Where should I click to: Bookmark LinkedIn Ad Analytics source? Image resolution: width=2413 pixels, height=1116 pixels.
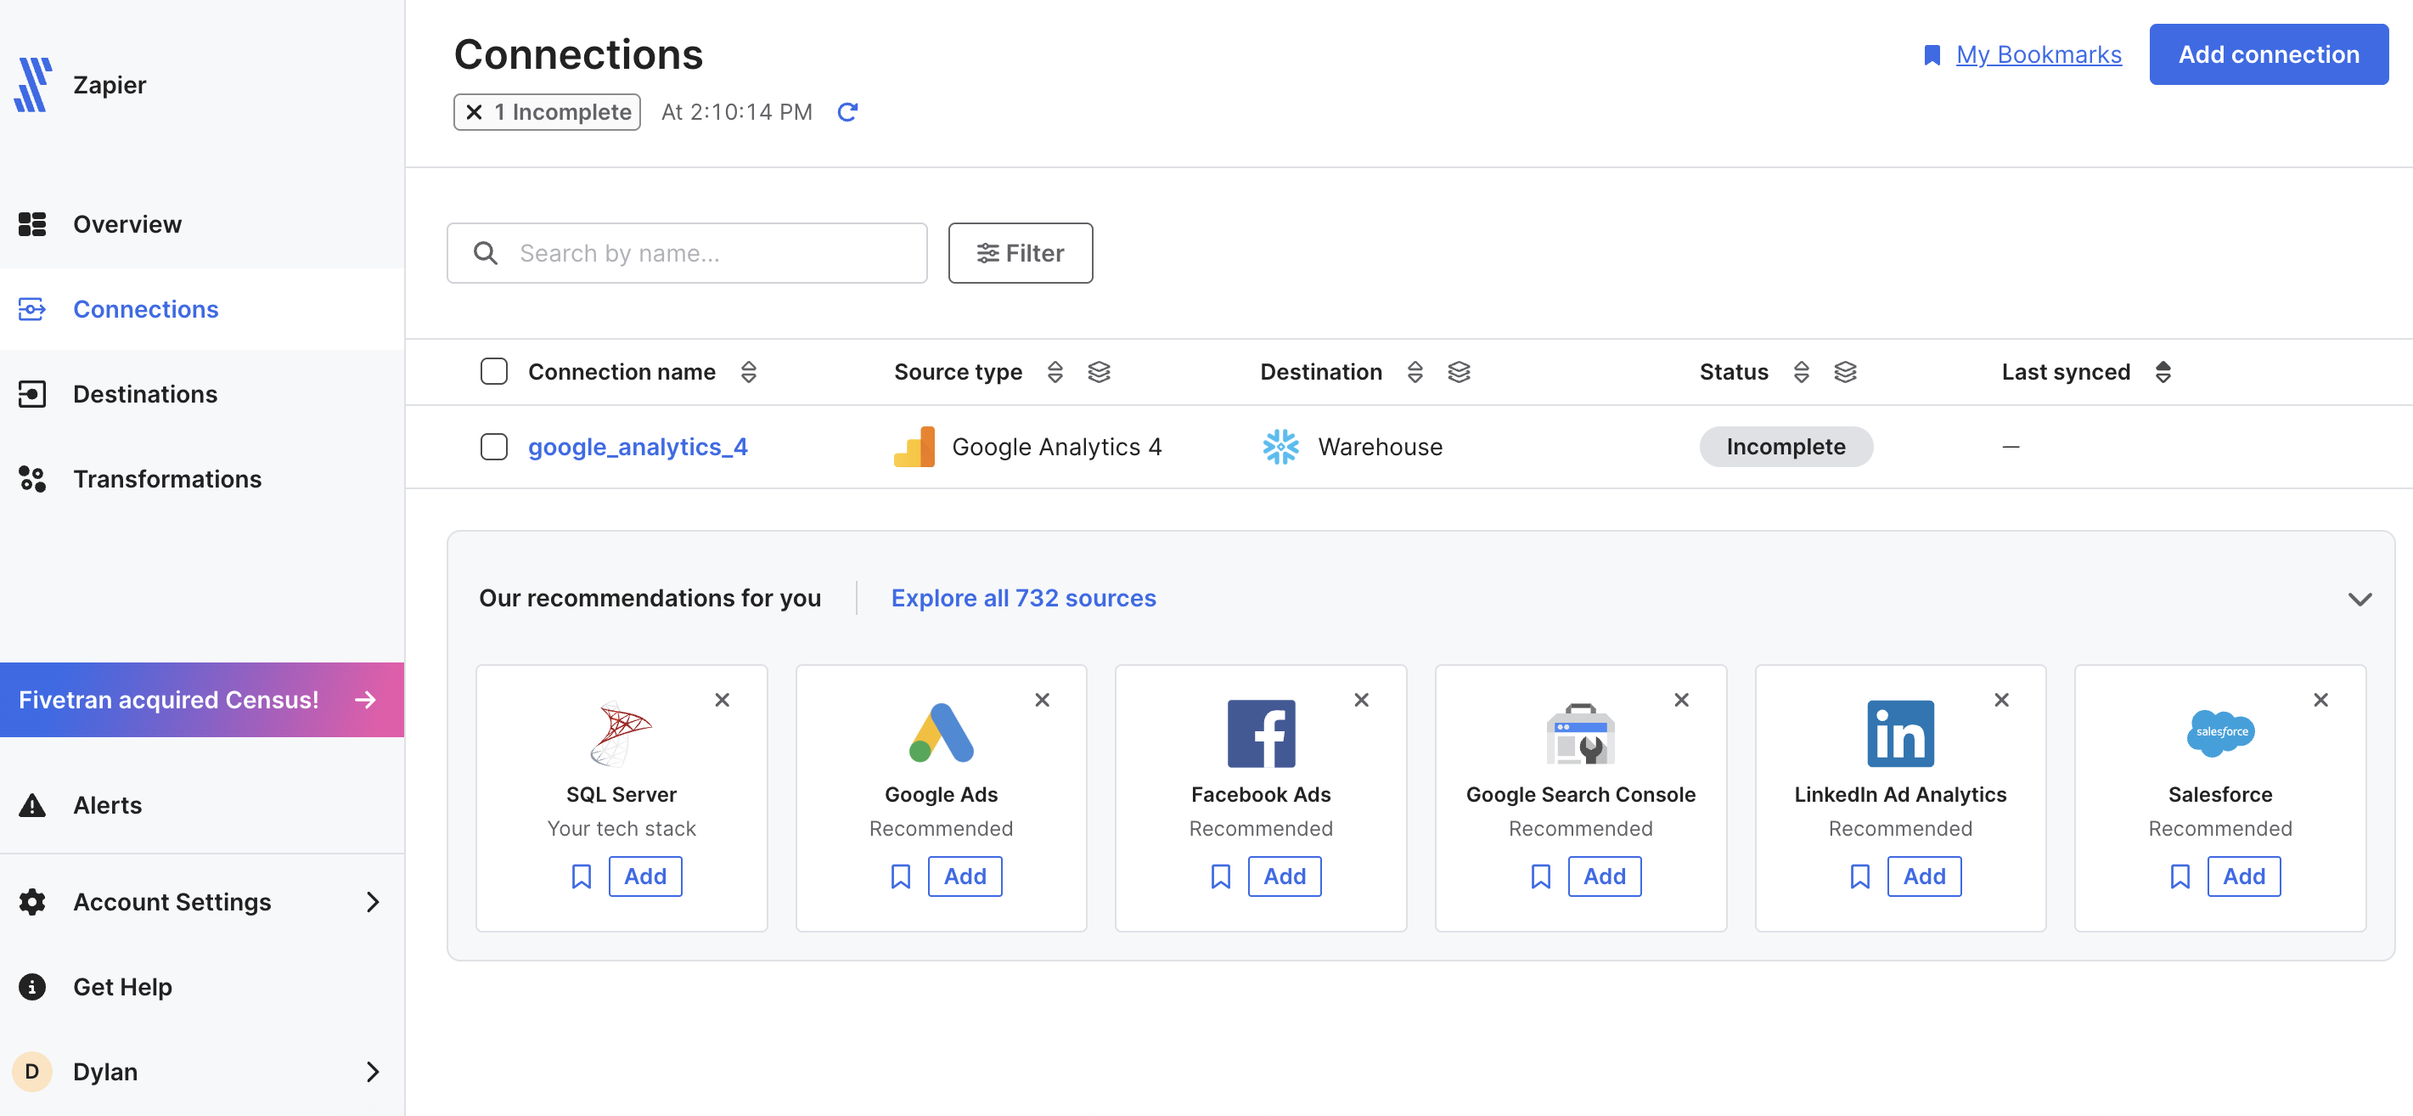click(1859, 876)
